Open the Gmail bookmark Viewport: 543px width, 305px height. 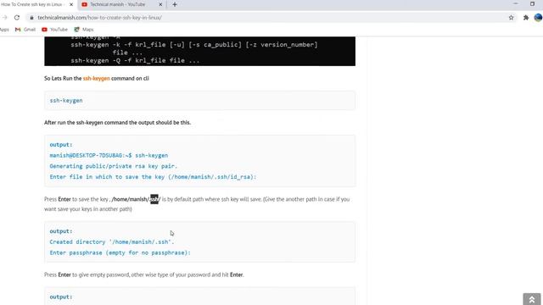tap(25, 30)
